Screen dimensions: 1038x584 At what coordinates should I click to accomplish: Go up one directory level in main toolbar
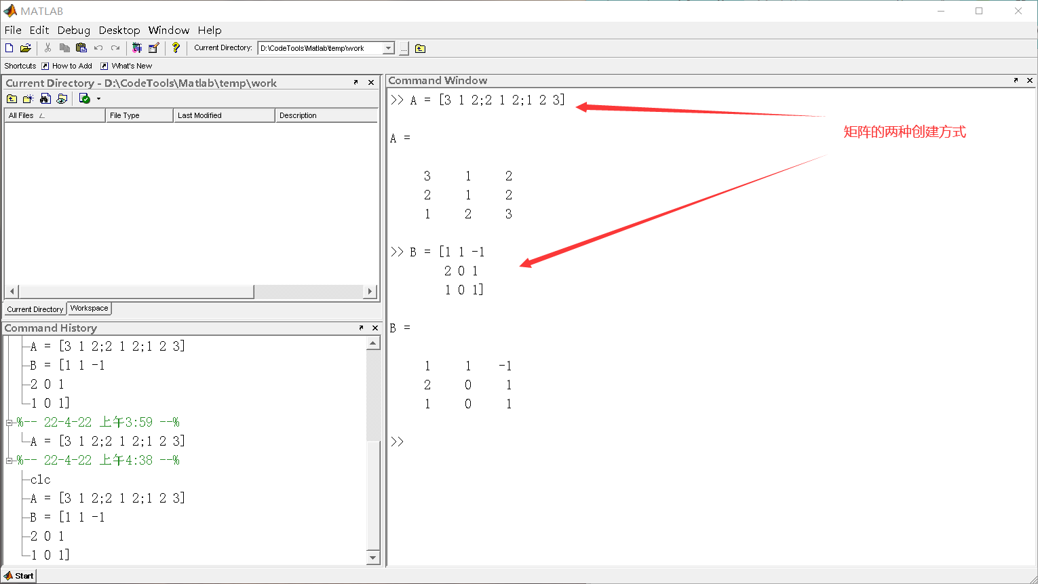(x=421, y=48)
